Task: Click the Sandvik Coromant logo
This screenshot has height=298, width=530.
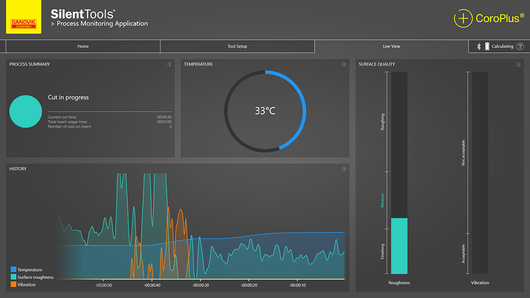Action: (24, 17)
